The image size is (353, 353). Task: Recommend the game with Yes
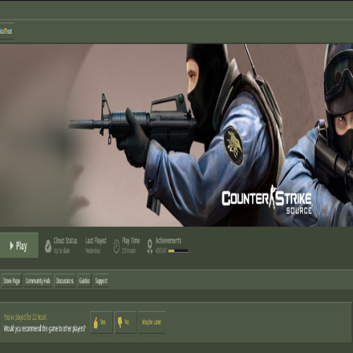tap(102, 322)
